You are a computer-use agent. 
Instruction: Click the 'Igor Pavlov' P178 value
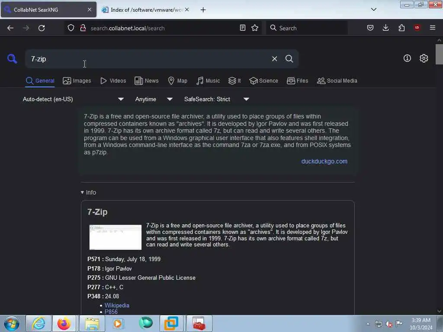click(x=119, y=268)
